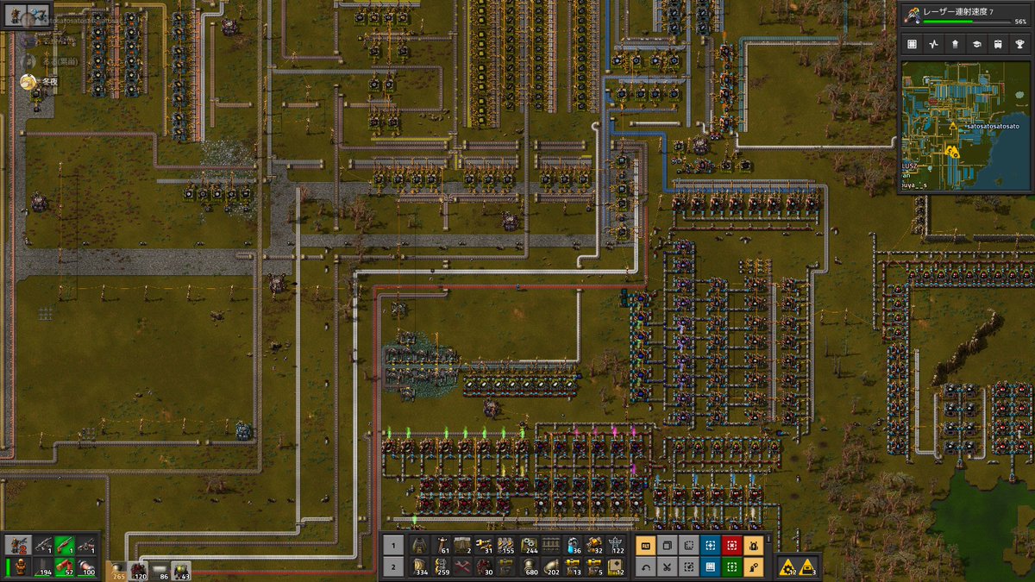Click the scissors cut shortcut
Viewport: 1035px width, 582px height.
tap(668, 566)
